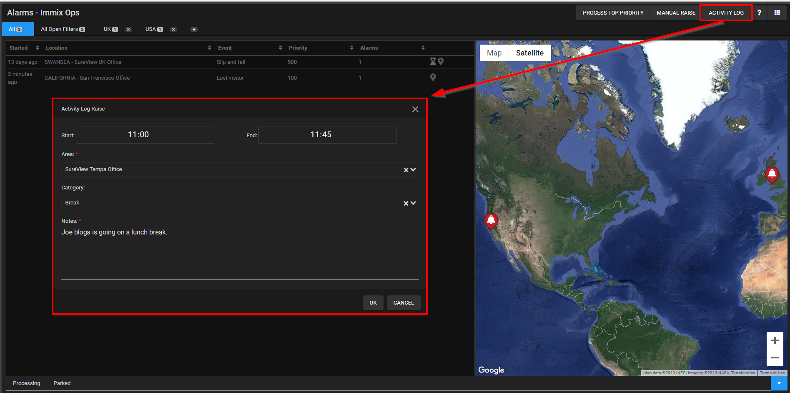
Task: Remove the UK filter tab
Action: click(128, 29)
